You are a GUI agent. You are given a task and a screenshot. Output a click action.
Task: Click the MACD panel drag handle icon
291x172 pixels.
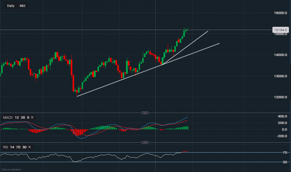pyautogui.click(x=145, y=113)
